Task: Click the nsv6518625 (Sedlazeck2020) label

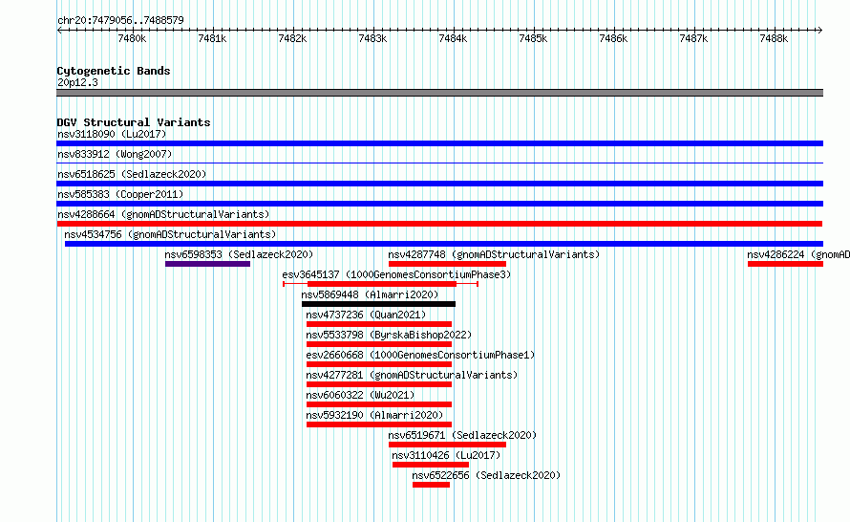Action: click(132, 174)
